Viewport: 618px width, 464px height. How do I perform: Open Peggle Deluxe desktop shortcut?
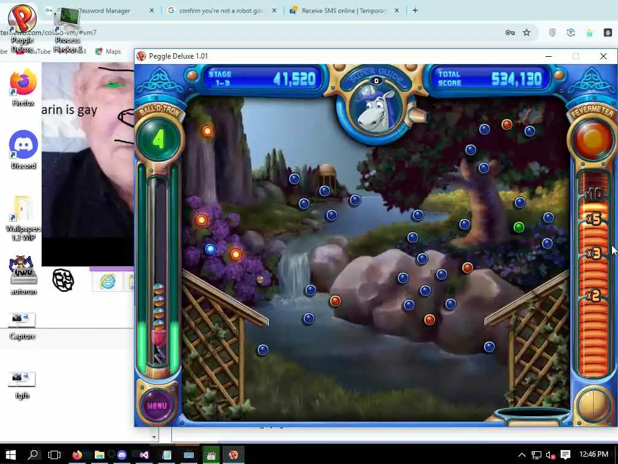coord(22,28)
